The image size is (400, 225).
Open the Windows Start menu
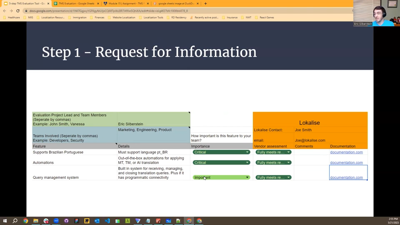pos(5,221)
